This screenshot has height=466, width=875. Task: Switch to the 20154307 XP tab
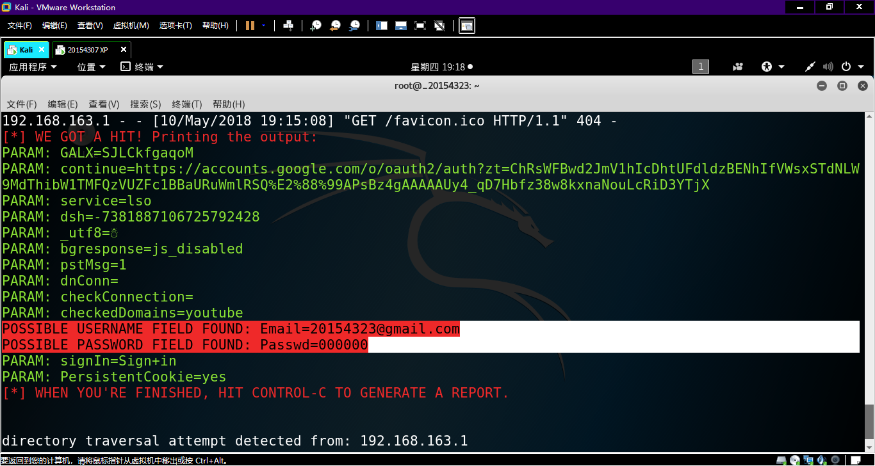(87, 50)
